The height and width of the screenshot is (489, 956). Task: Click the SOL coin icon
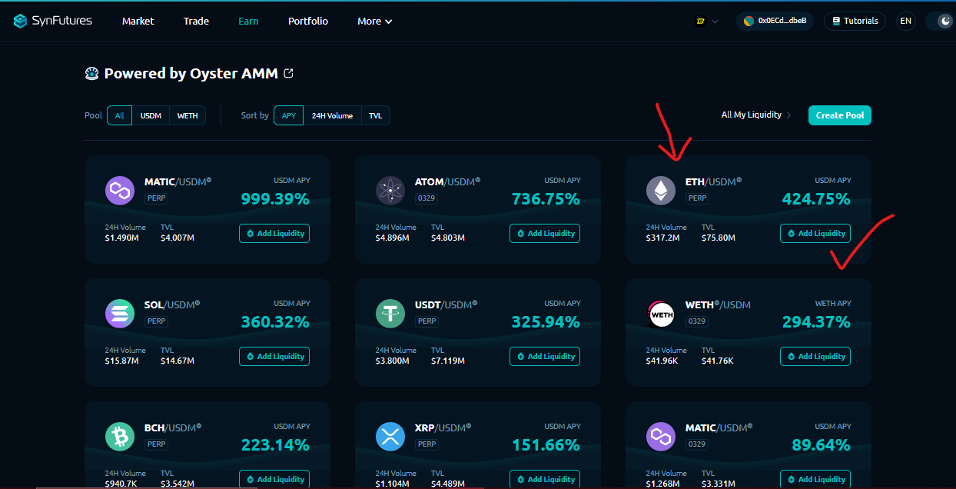click(x=120, y=314)
